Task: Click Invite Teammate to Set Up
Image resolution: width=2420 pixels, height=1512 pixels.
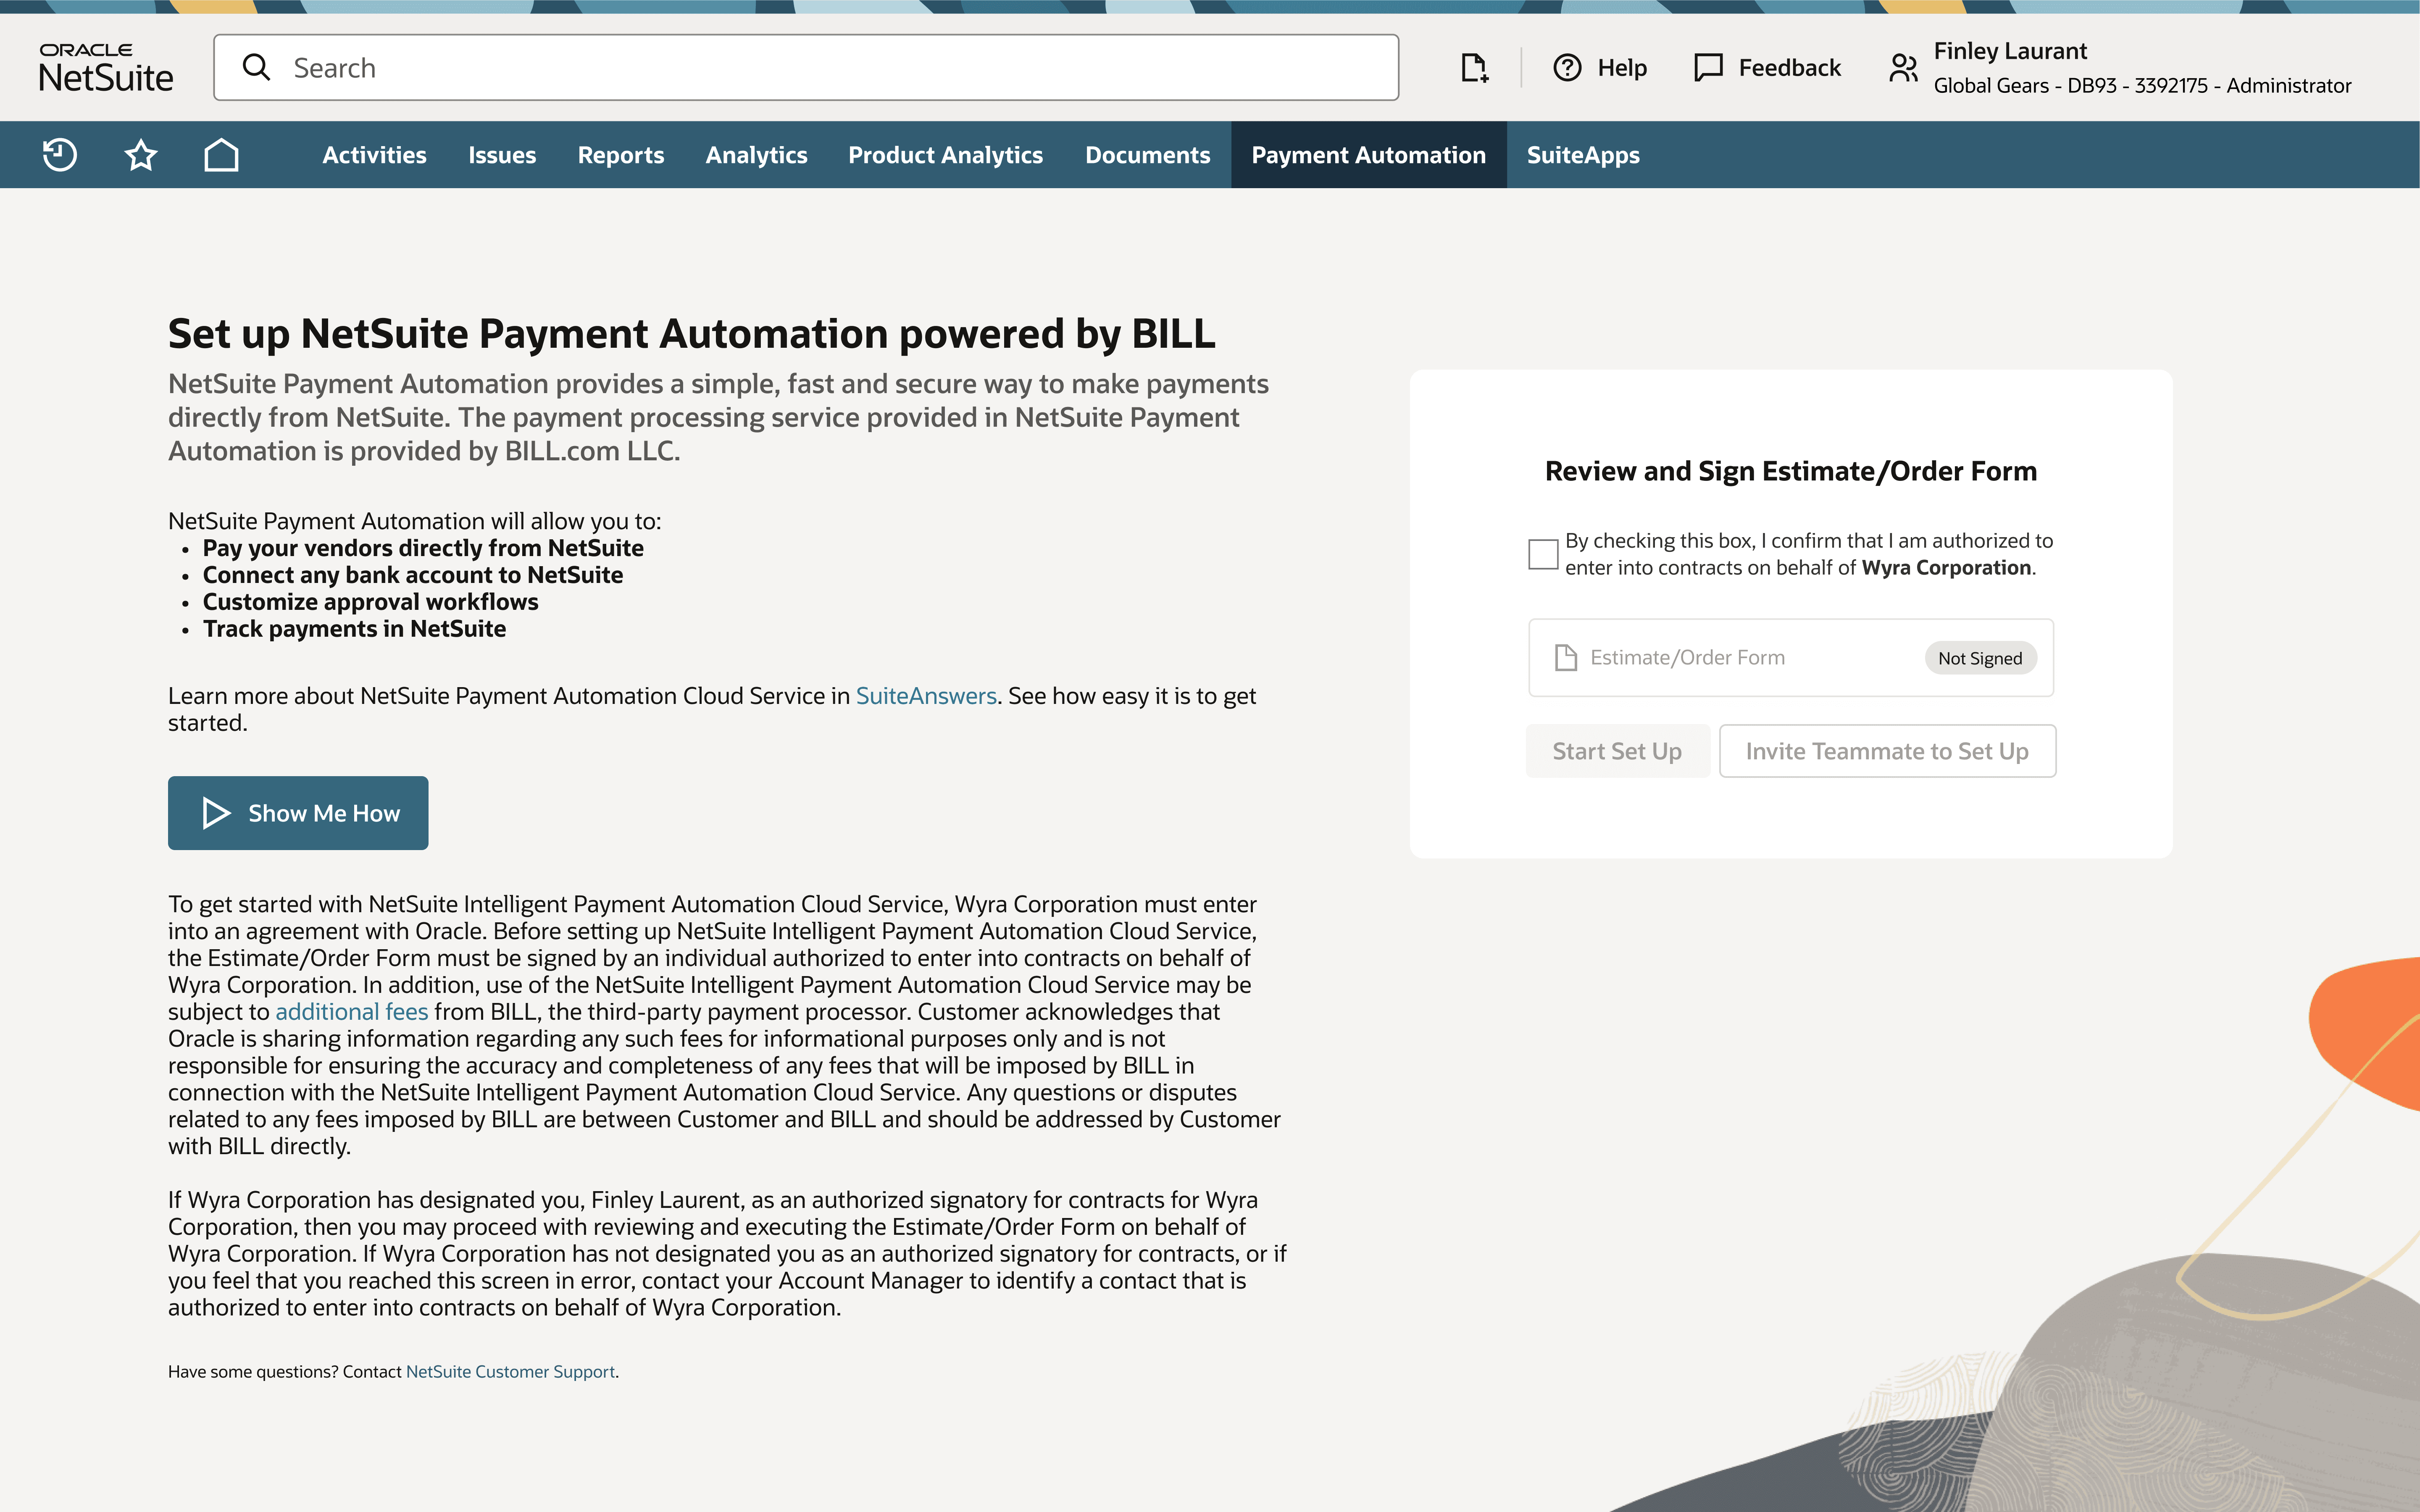Action: [1886, 751]
